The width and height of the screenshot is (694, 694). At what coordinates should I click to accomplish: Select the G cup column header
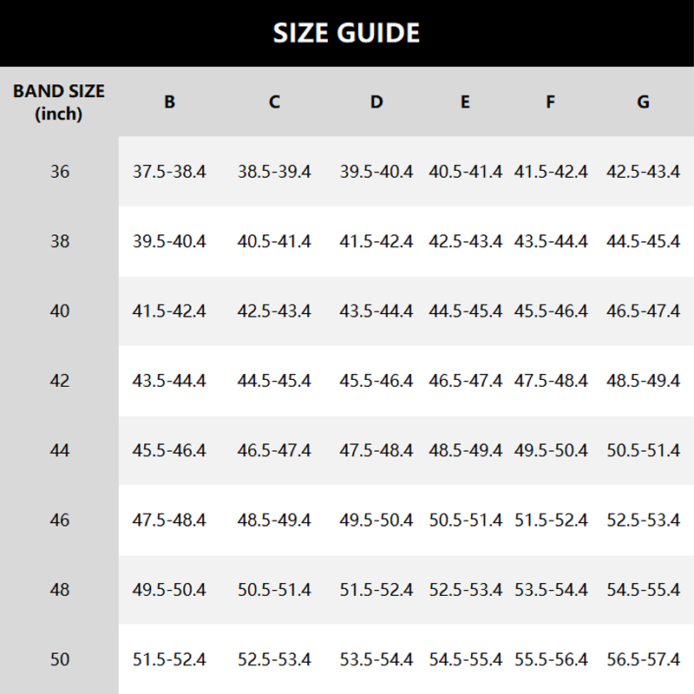pos(643,102)
